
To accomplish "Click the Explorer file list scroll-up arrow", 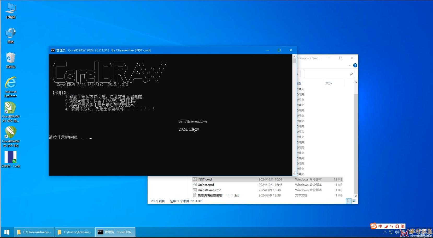I will (356, 82).
